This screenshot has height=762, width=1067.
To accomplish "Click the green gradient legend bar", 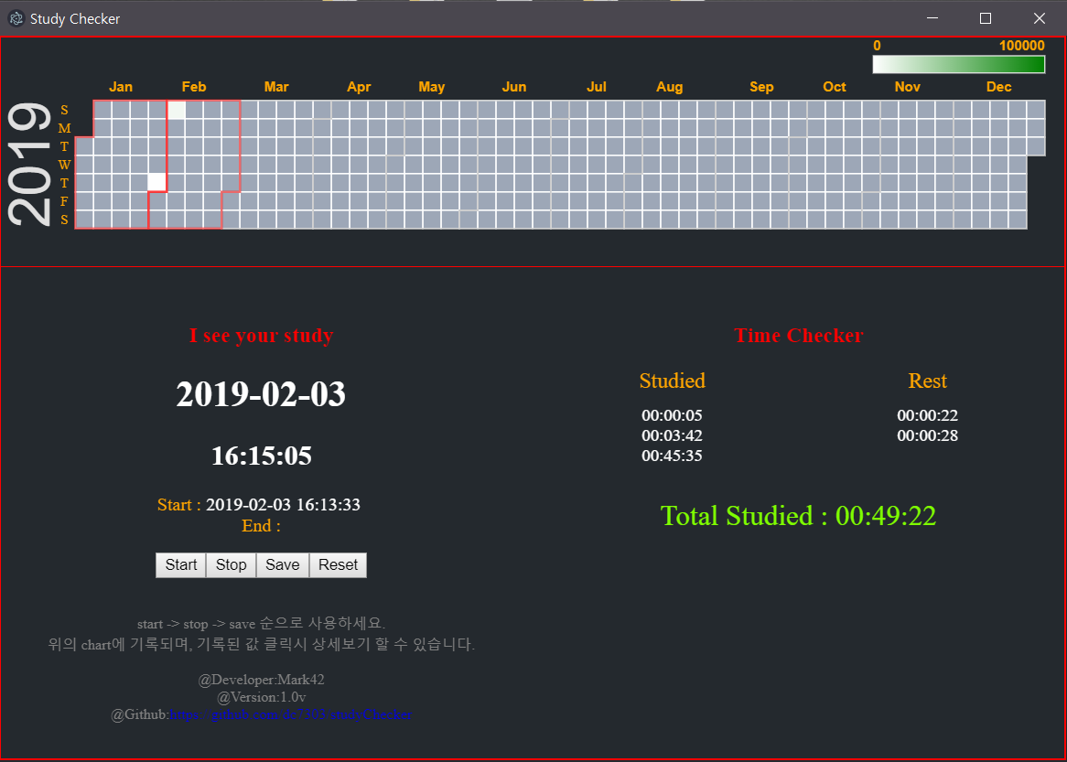I will tap(958, 64).
